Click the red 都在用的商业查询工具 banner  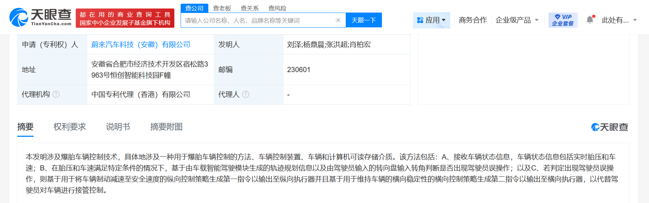(x=125, y=18)
